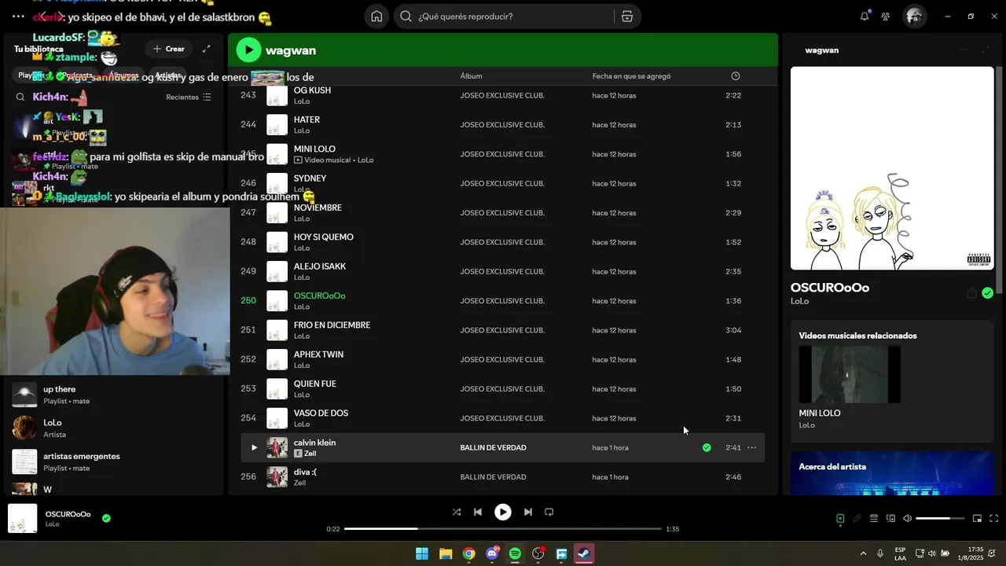
Task: Open the Browse icon inside the search bar
Action: point(626,16)
